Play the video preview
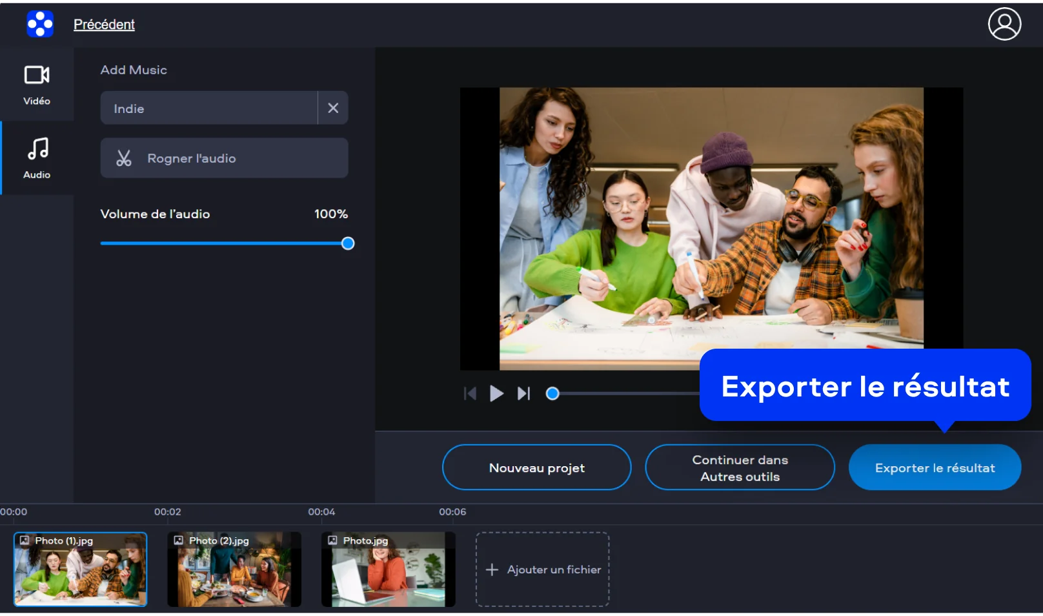The width and height of the screenshot is (1043, 616). tap(496, 393)
